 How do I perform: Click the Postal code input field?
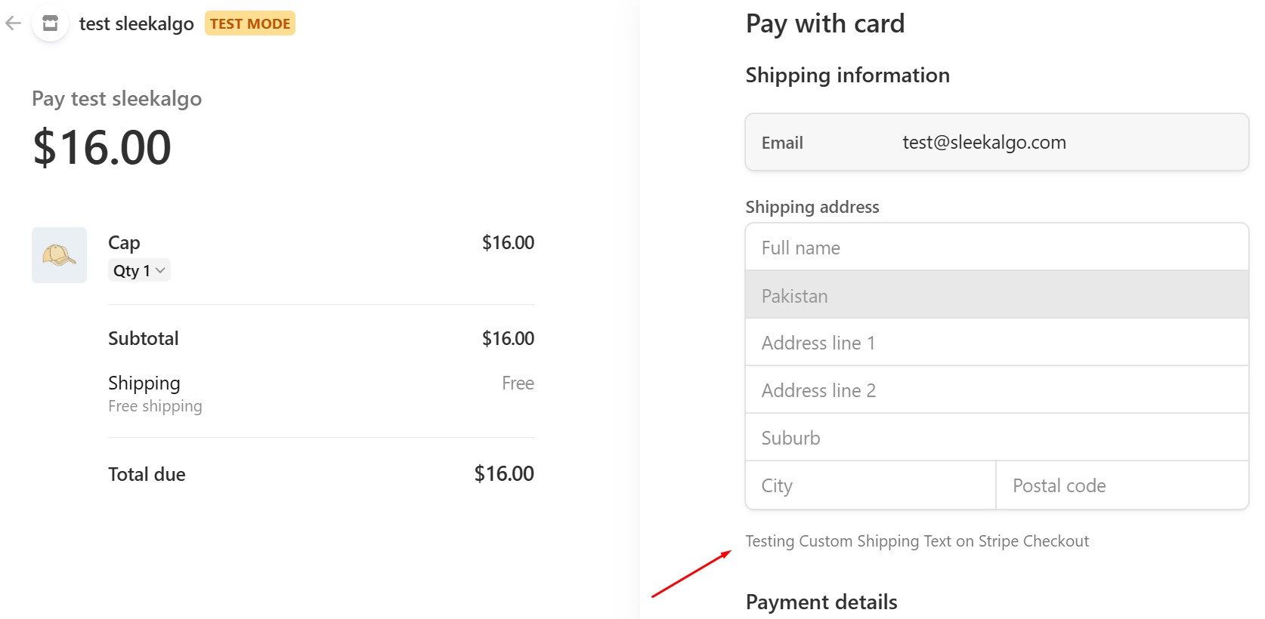click(1121, 485)
